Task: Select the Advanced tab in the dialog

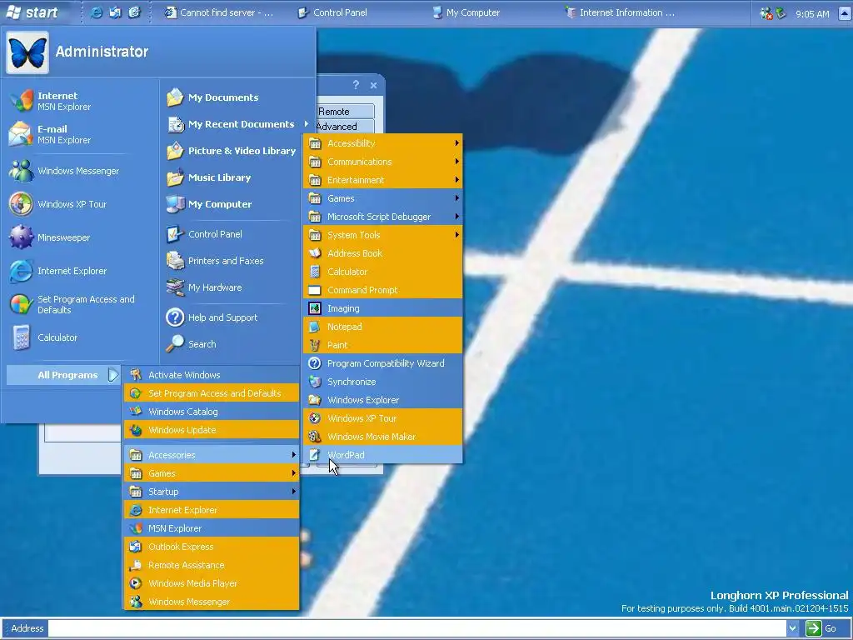Action: pos(345,127)
